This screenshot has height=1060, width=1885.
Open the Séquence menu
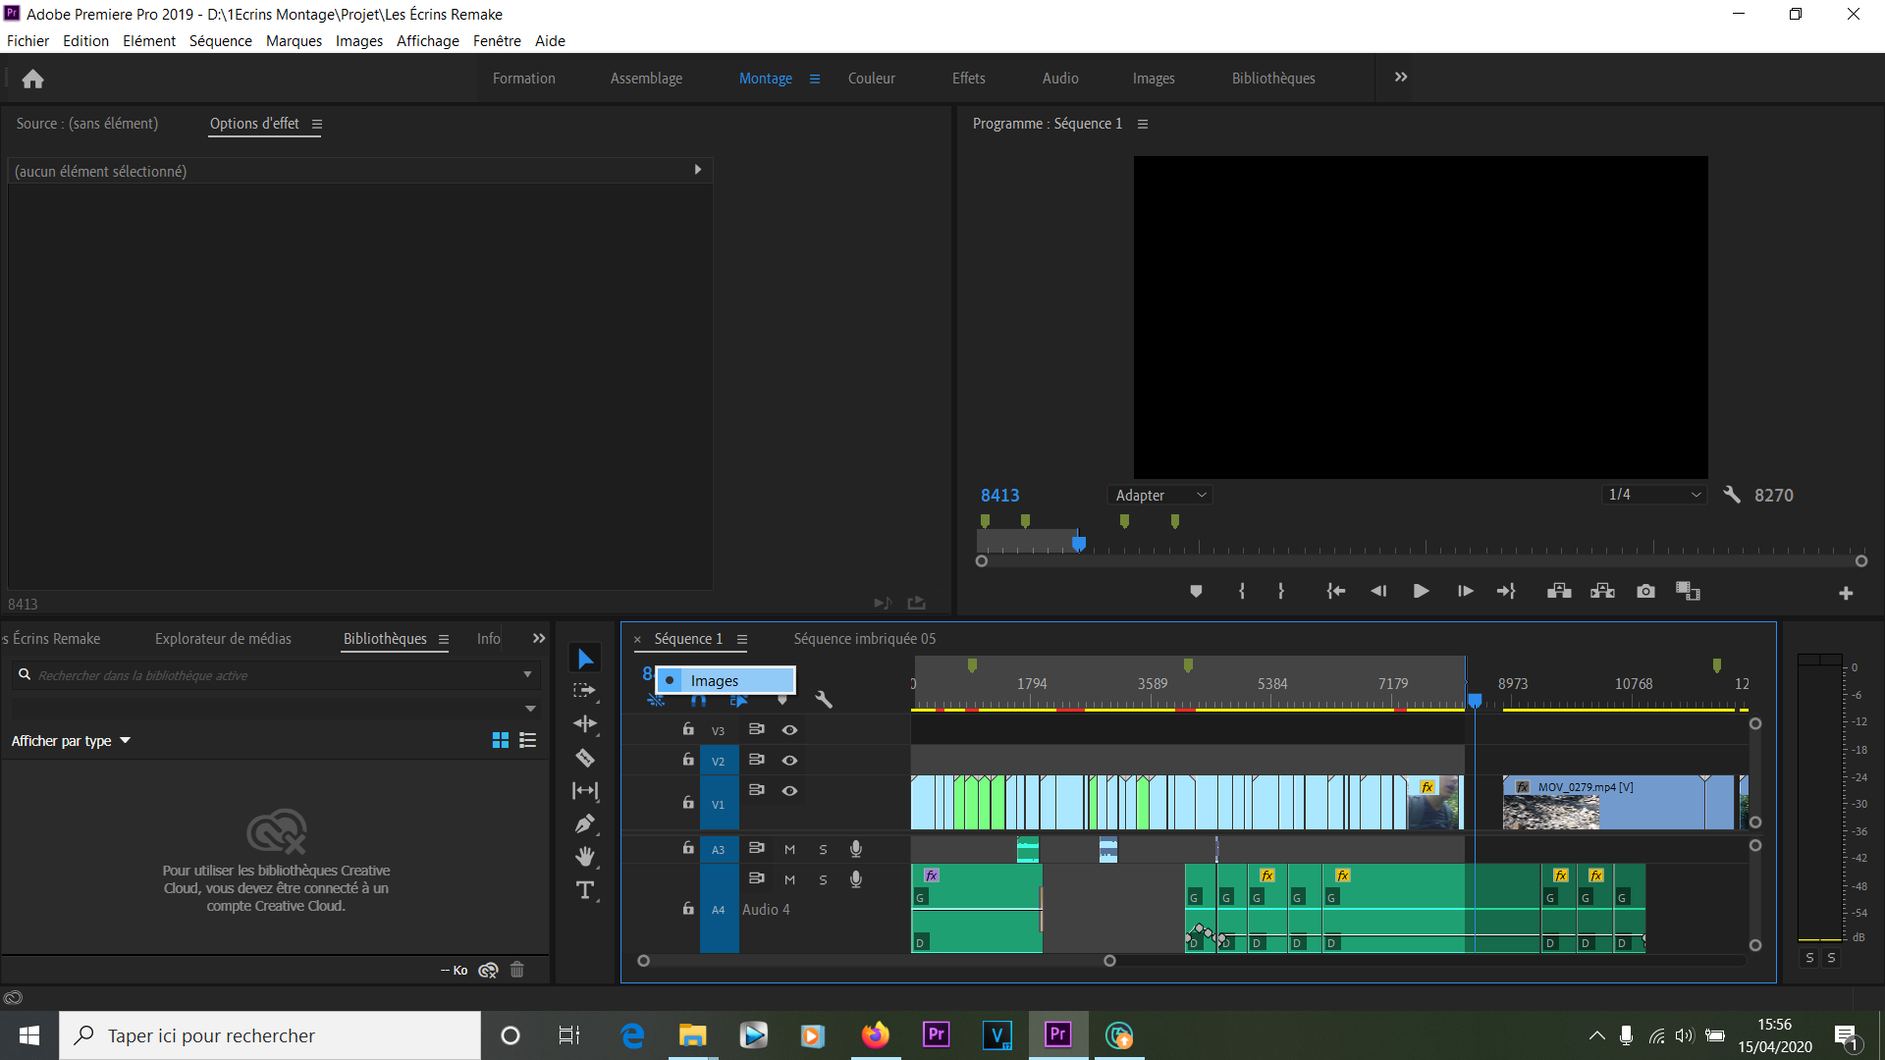click(220, 41)
